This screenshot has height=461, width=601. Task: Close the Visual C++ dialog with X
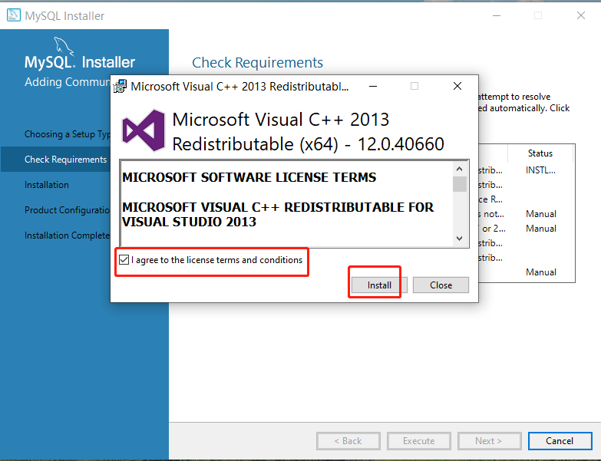coord(457,86)
